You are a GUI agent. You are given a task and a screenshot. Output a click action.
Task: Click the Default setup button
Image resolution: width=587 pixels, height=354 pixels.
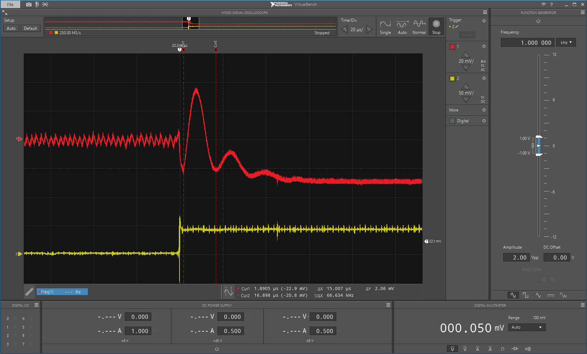pyautogui.click(x=31, y=28)
